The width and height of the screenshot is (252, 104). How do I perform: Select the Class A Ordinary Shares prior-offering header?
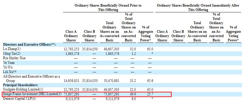coord(71,36)
